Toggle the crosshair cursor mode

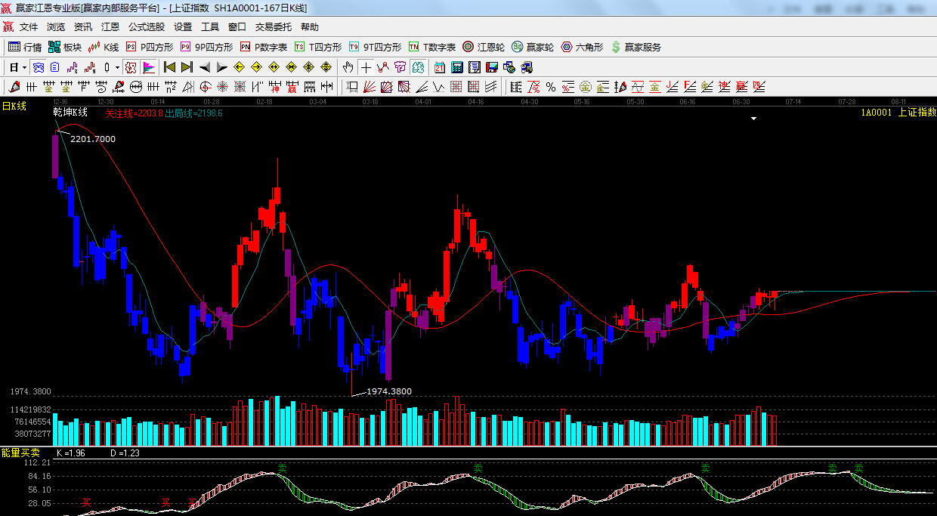[366, 67]
